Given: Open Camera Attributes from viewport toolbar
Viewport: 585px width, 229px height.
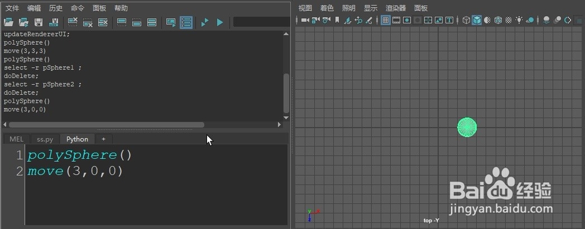Looking at the screenshot, I should pos(326,20).
